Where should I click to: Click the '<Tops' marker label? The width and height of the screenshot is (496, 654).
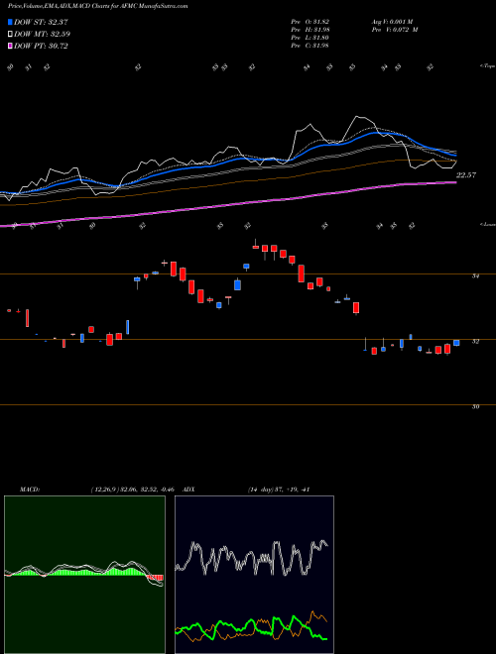(487, 66)
